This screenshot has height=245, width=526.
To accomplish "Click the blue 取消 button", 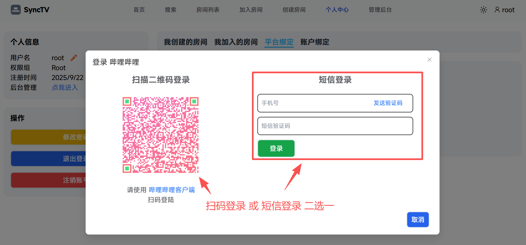I will [418, 220].
